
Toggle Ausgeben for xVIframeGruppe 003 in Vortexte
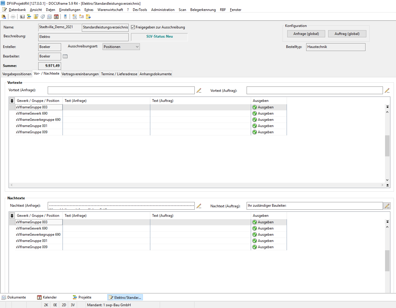point(255,107)
